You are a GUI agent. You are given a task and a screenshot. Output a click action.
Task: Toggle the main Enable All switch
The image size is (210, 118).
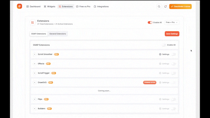[x=150, y=22]
